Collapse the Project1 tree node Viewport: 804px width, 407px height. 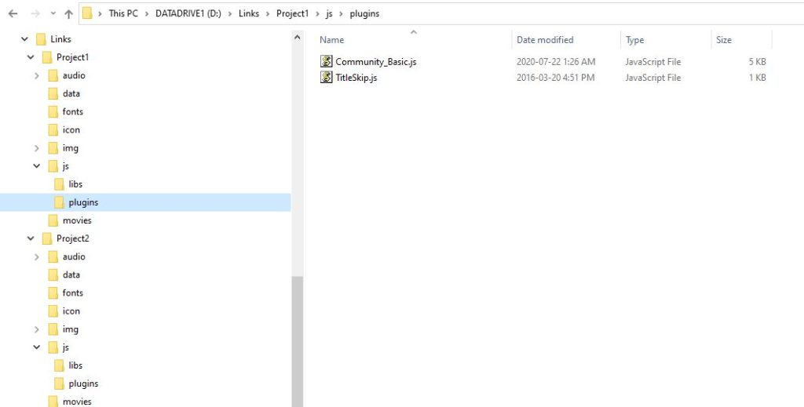(31, 57)
